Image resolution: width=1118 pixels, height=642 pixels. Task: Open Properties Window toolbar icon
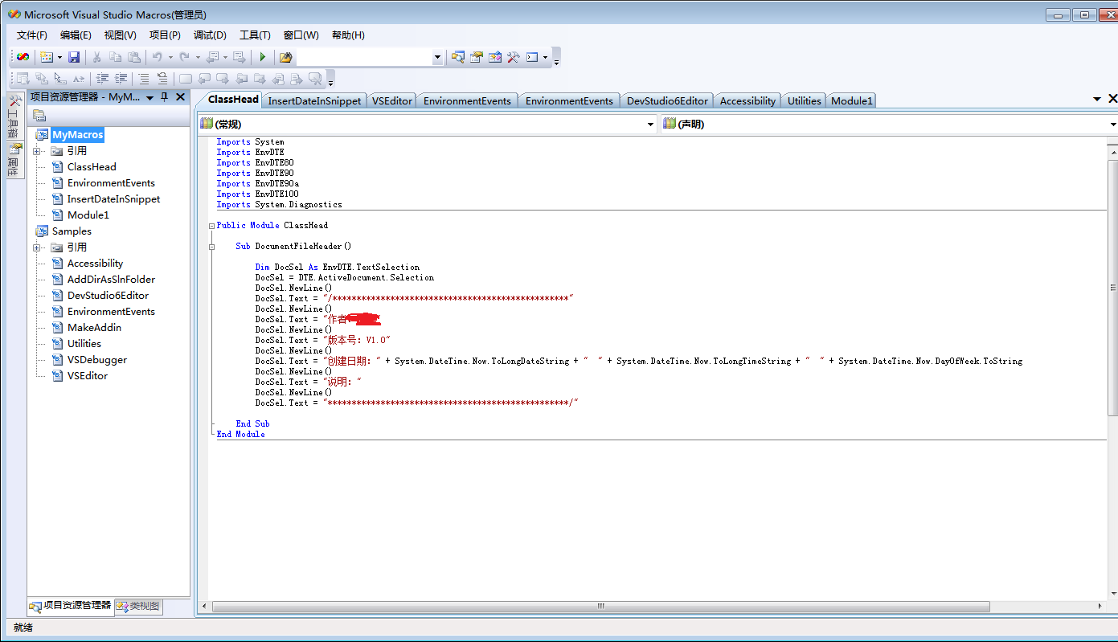(477, 57)
